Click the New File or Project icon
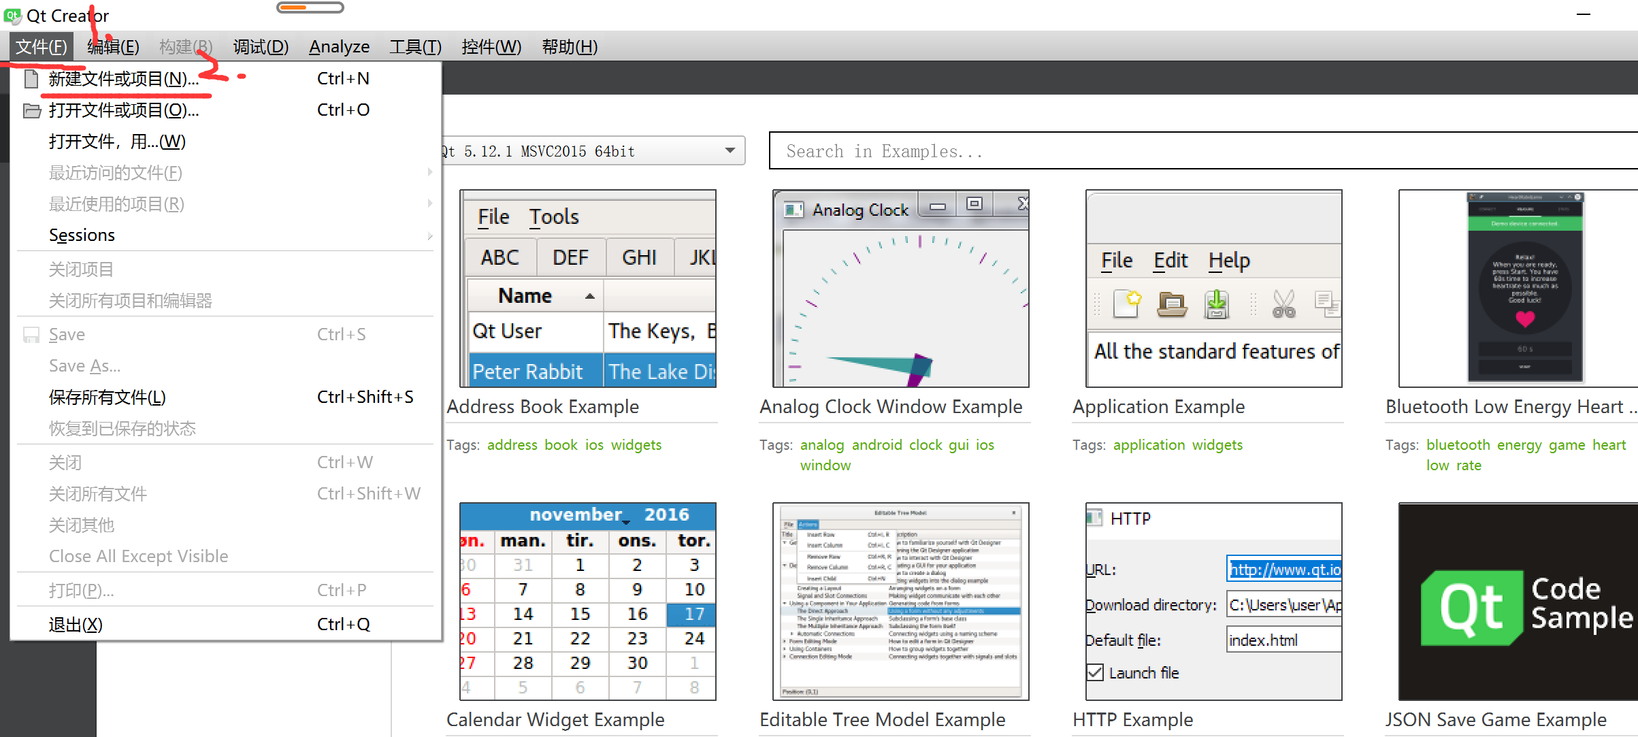The height and width of the screenshot is (737, 1638). click(33, 78)
